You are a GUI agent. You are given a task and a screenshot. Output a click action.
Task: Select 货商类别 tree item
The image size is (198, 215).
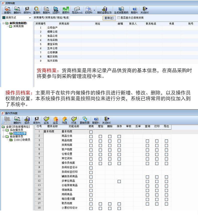click(x=18, y=26)
